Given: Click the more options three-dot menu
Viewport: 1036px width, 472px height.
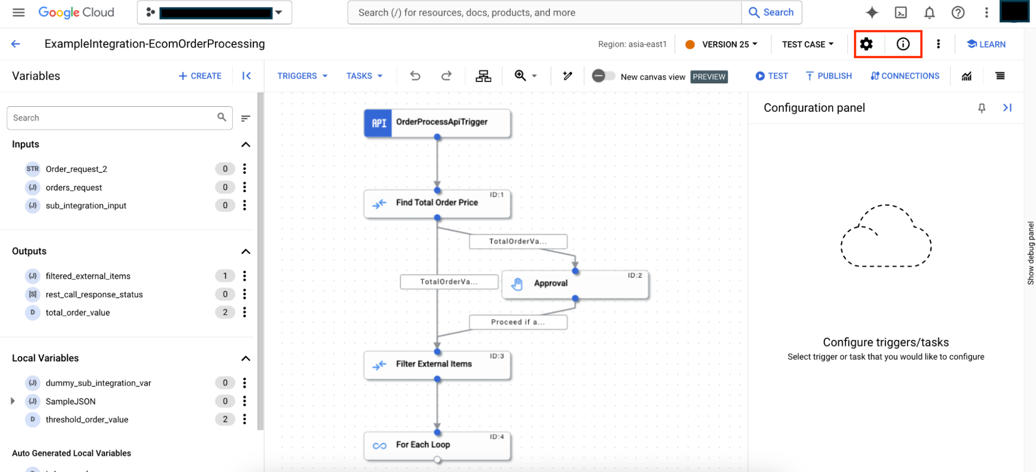Looking at the screenshot, I should pyautogui.click(x=938, y=44).
